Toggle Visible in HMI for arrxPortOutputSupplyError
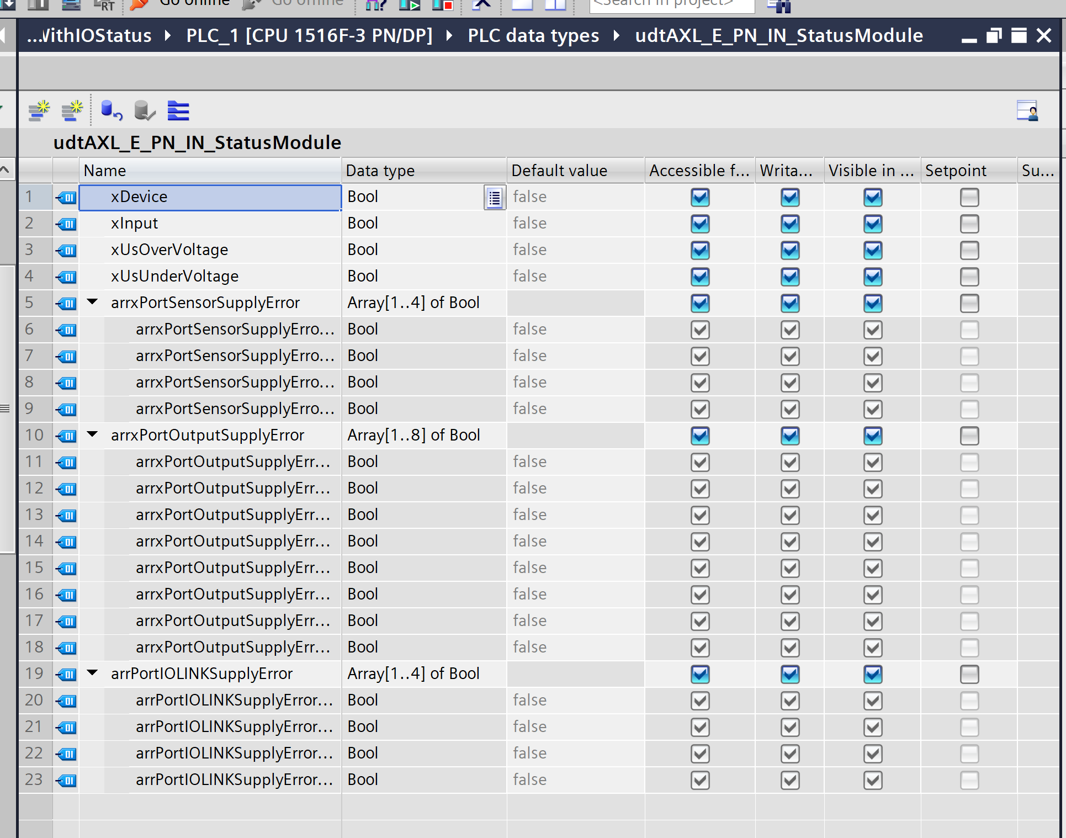The width and height of the screenshot is (1066, 838). point(873,436)
